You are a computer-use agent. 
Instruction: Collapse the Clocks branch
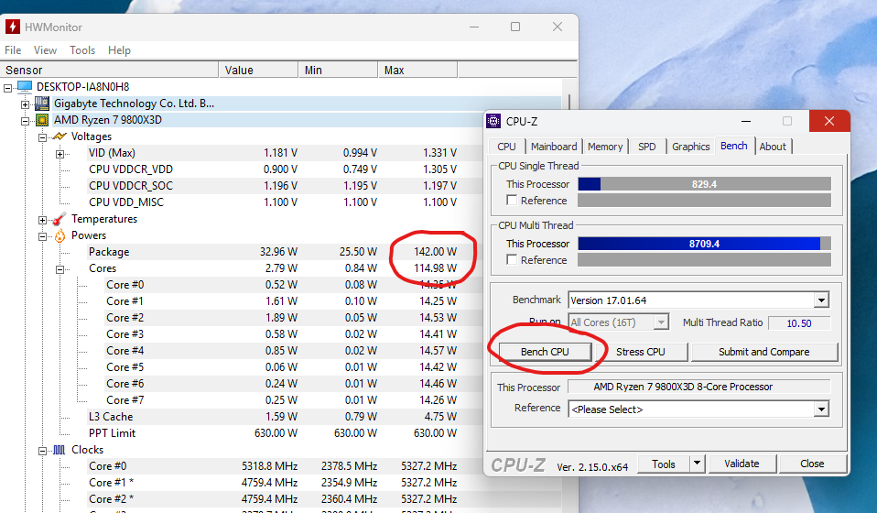coord(42,451)
